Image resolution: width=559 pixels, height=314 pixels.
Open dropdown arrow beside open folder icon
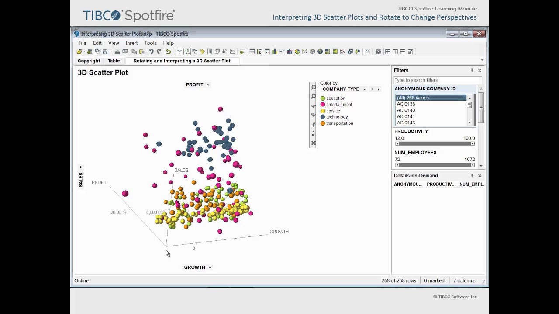(85, 51)
